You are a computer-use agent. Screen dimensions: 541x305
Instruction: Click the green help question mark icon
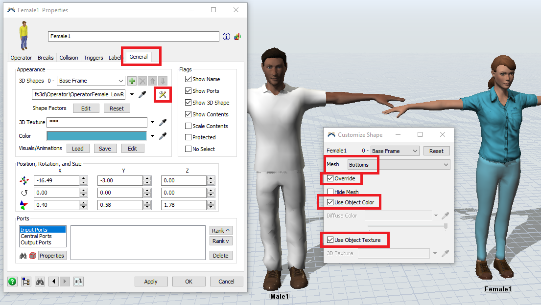click(12, 282)
